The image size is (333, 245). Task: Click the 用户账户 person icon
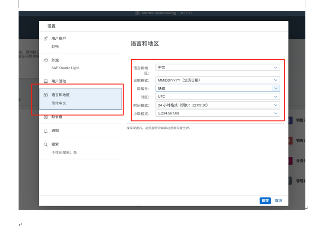pos(46,38)
